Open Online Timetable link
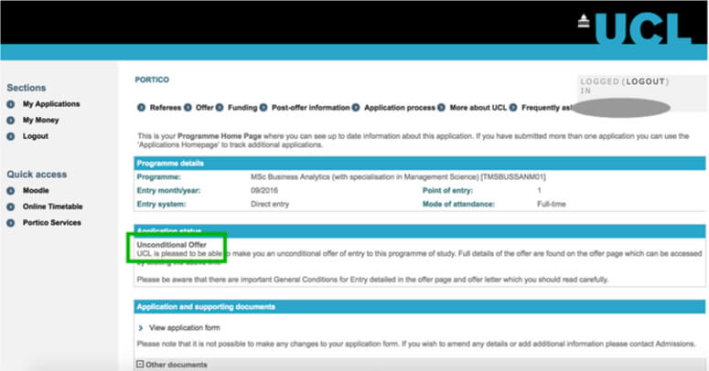 52,207
